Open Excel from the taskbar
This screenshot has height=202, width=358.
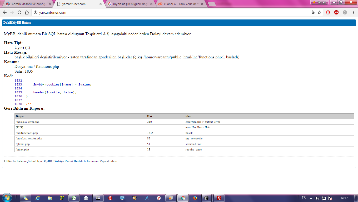point(74,198)
